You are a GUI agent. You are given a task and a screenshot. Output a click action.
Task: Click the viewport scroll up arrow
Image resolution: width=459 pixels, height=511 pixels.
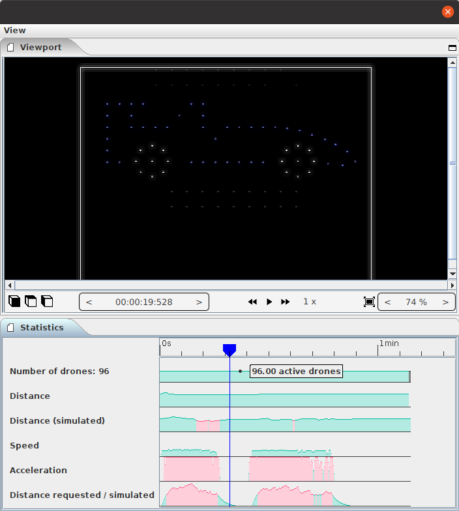452,63
